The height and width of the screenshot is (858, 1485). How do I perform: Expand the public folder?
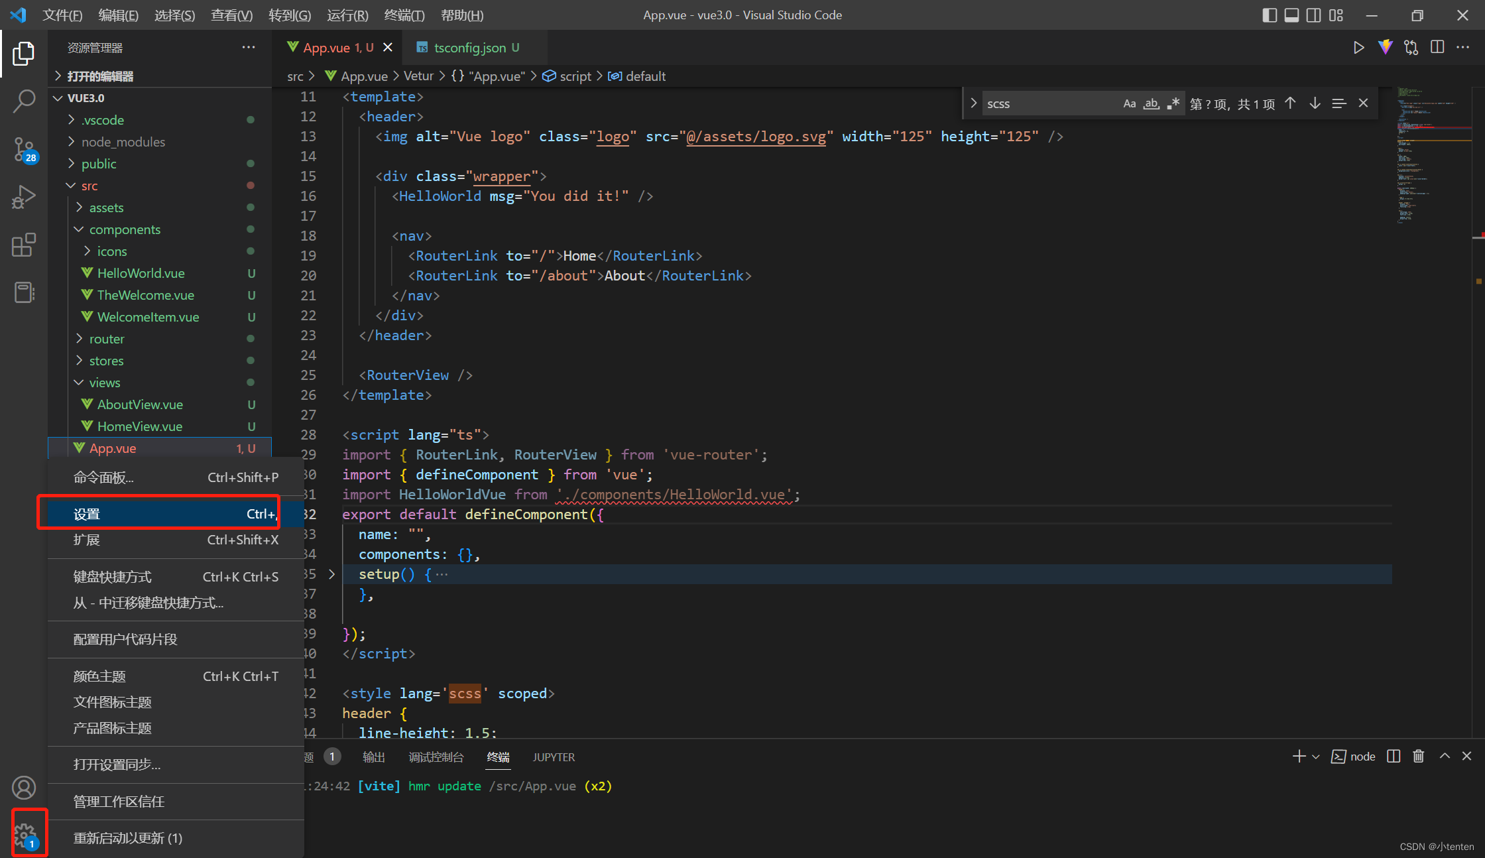pyautogui.click(x=72, y=164)
